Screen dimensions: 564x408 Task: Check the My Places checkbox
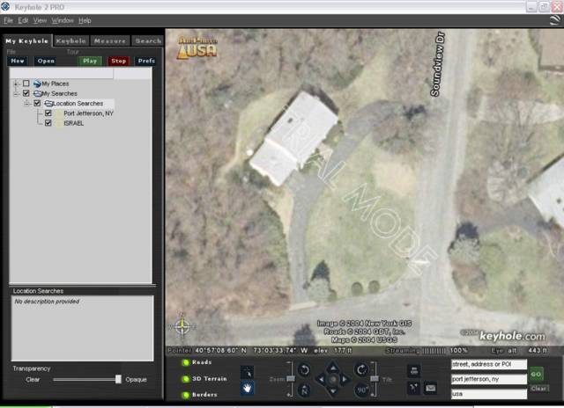(26, 84)
